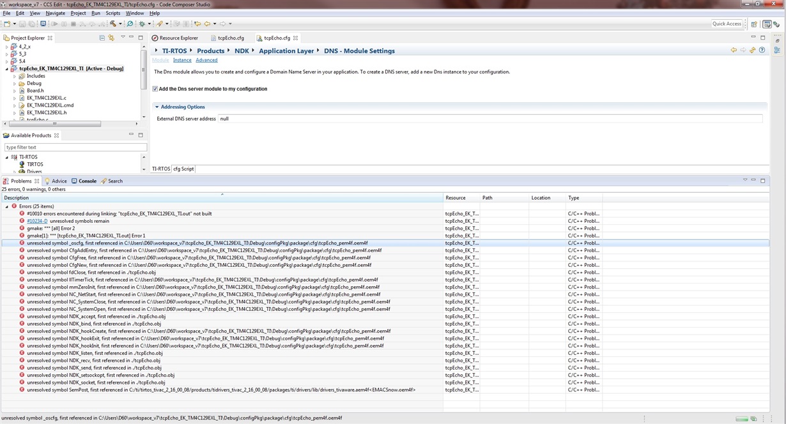The image size is (786, 424).
Task: Open the Project menu
Action: pyautogui.click(x=78, y=13)
